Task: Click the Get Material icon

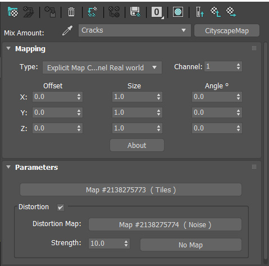Action: [13, 12]
